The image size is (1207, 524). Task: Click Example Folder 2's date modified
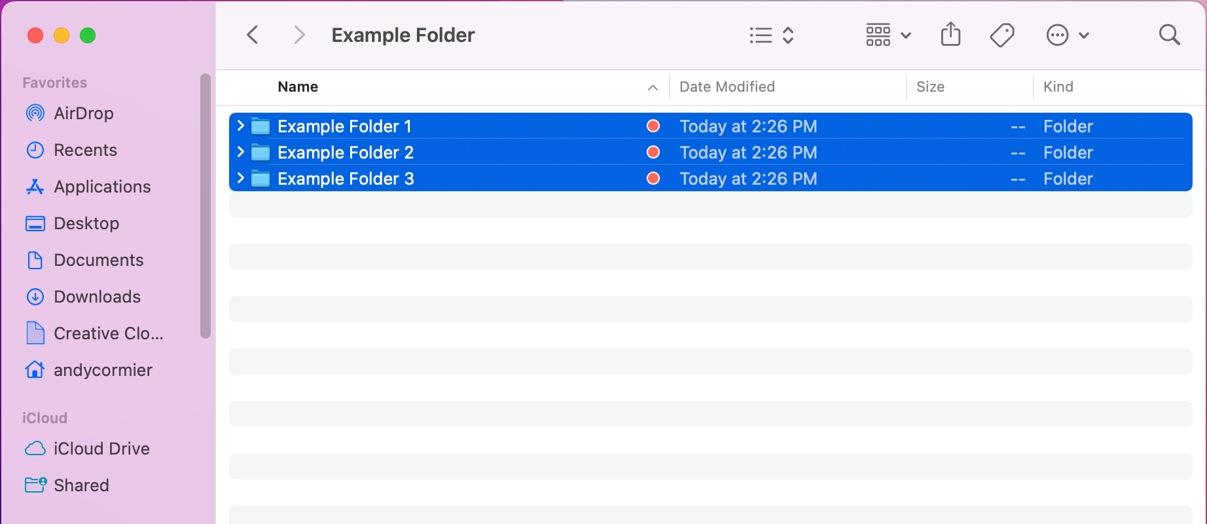point(748,153)
